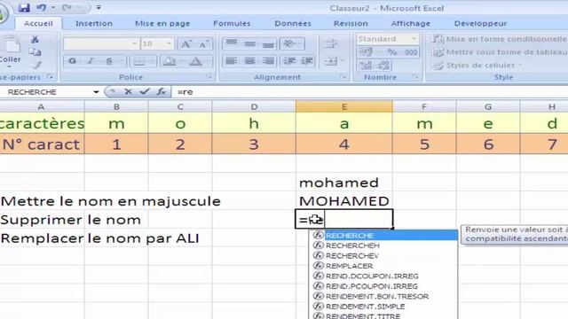This screenshot has height=319, width=568.
Task: Click the cell borders icon
Action: [139, 61]
